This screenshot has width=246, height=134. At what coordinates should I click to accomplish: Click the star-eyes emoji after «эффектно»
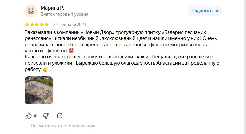71,51
